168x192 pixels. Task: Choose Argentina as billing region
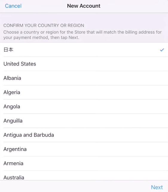tap(84, 149)
